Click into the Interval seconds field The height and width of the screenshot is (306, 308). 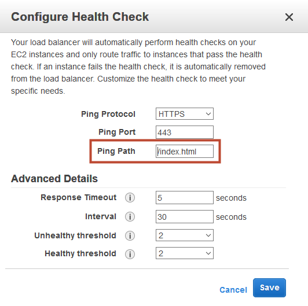click(x=185, y=217)
